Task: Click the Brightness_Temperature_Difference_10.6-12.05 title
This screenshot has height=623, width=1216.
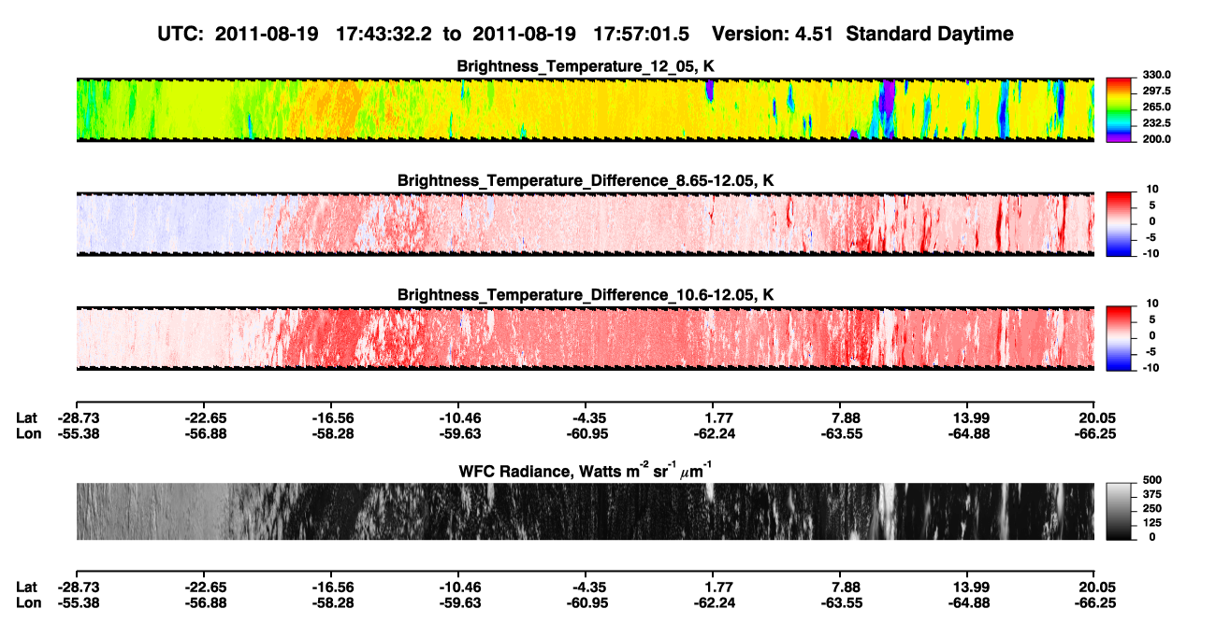Action: click(x=586, y=295)
